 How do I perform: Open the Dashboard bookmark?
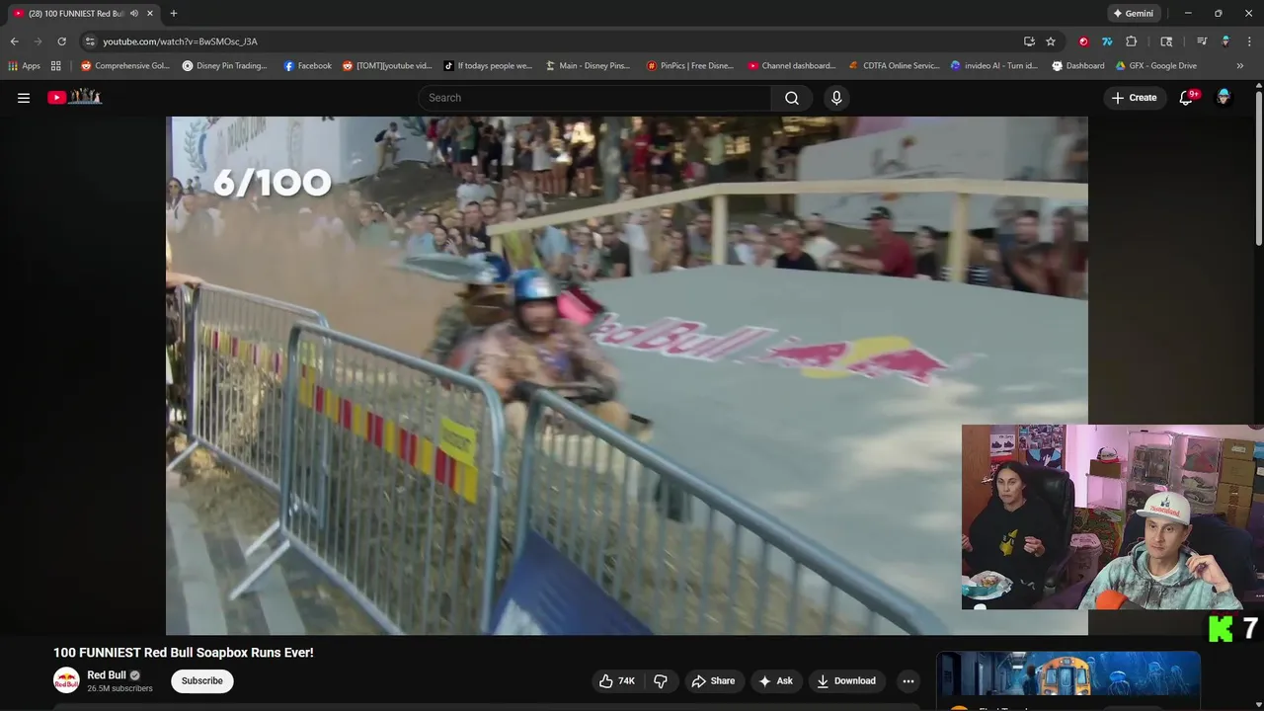[1078, 66]
